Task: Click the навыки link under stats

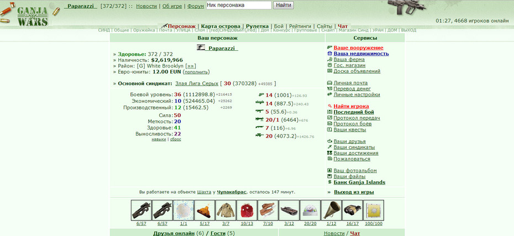Action: (159, 139)
